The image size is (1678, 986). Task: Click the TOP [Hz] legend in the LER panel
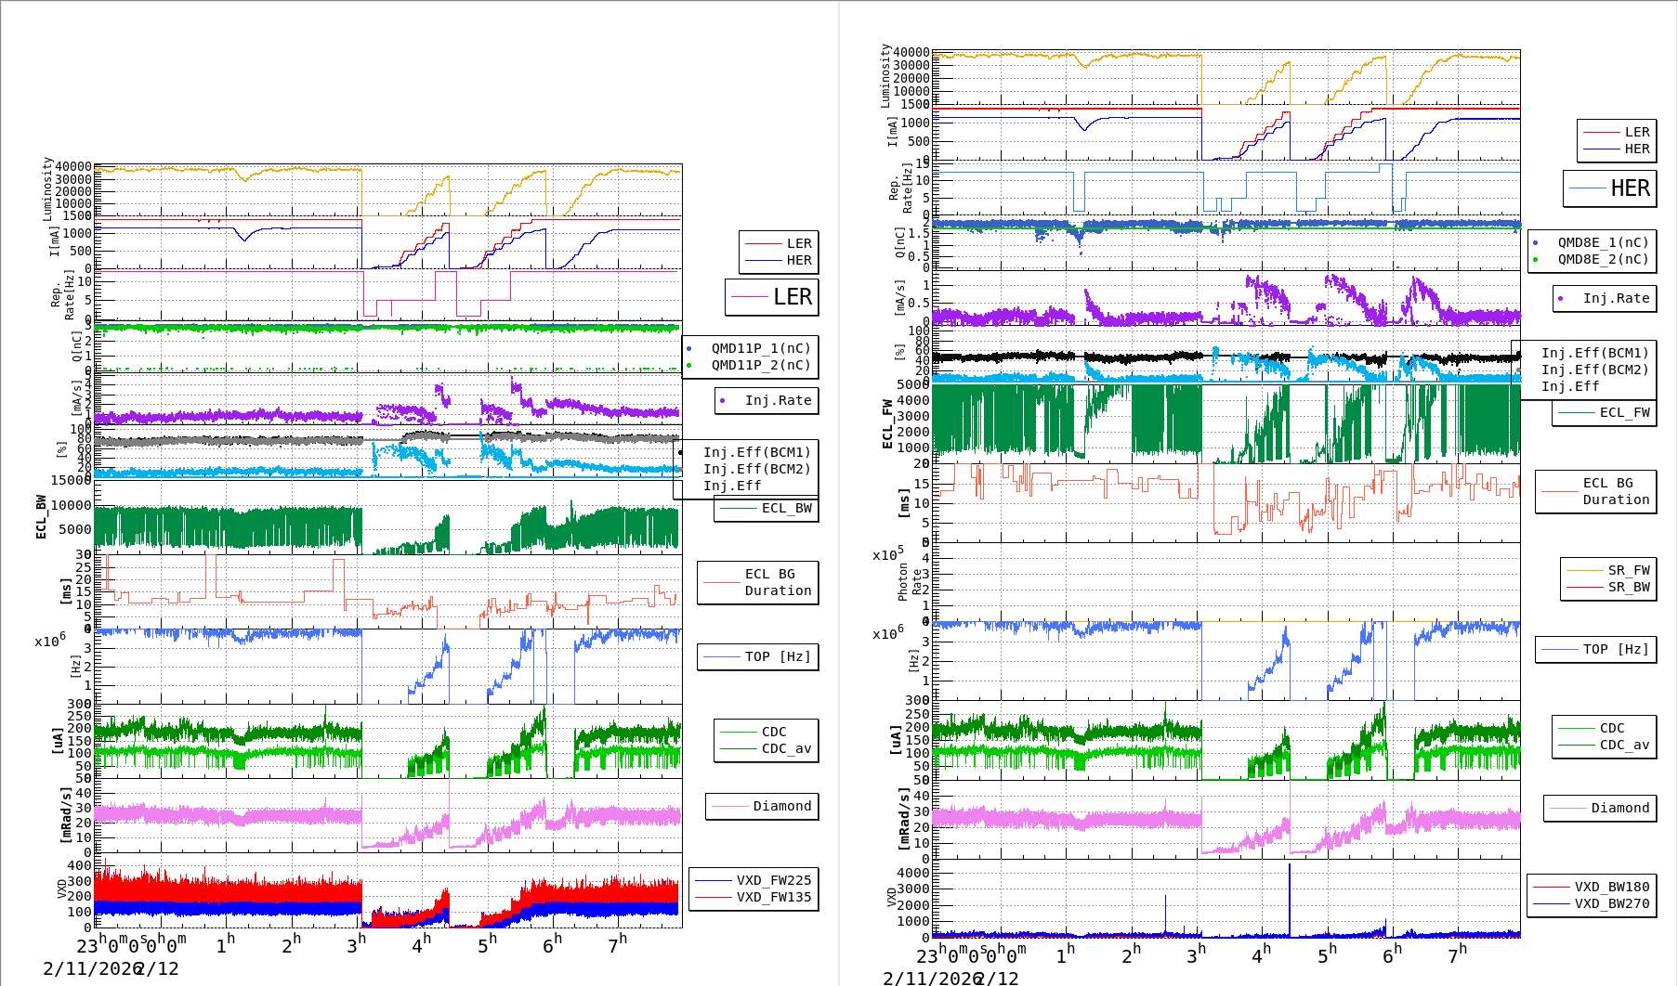pyautogui.click(x=758, y=657)
